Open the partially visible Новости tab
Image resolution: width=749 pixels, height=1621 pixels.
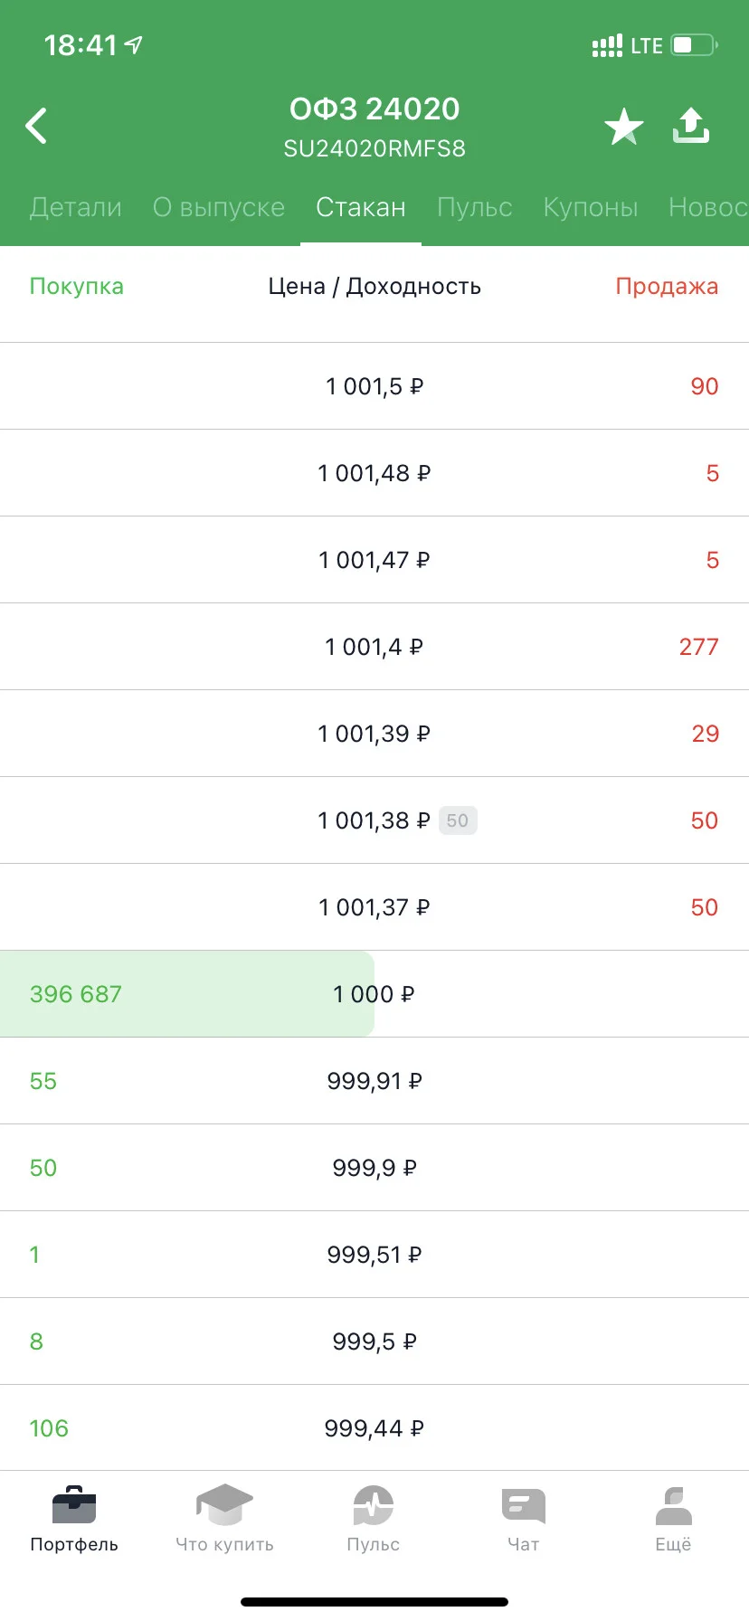tap(708, 207)
